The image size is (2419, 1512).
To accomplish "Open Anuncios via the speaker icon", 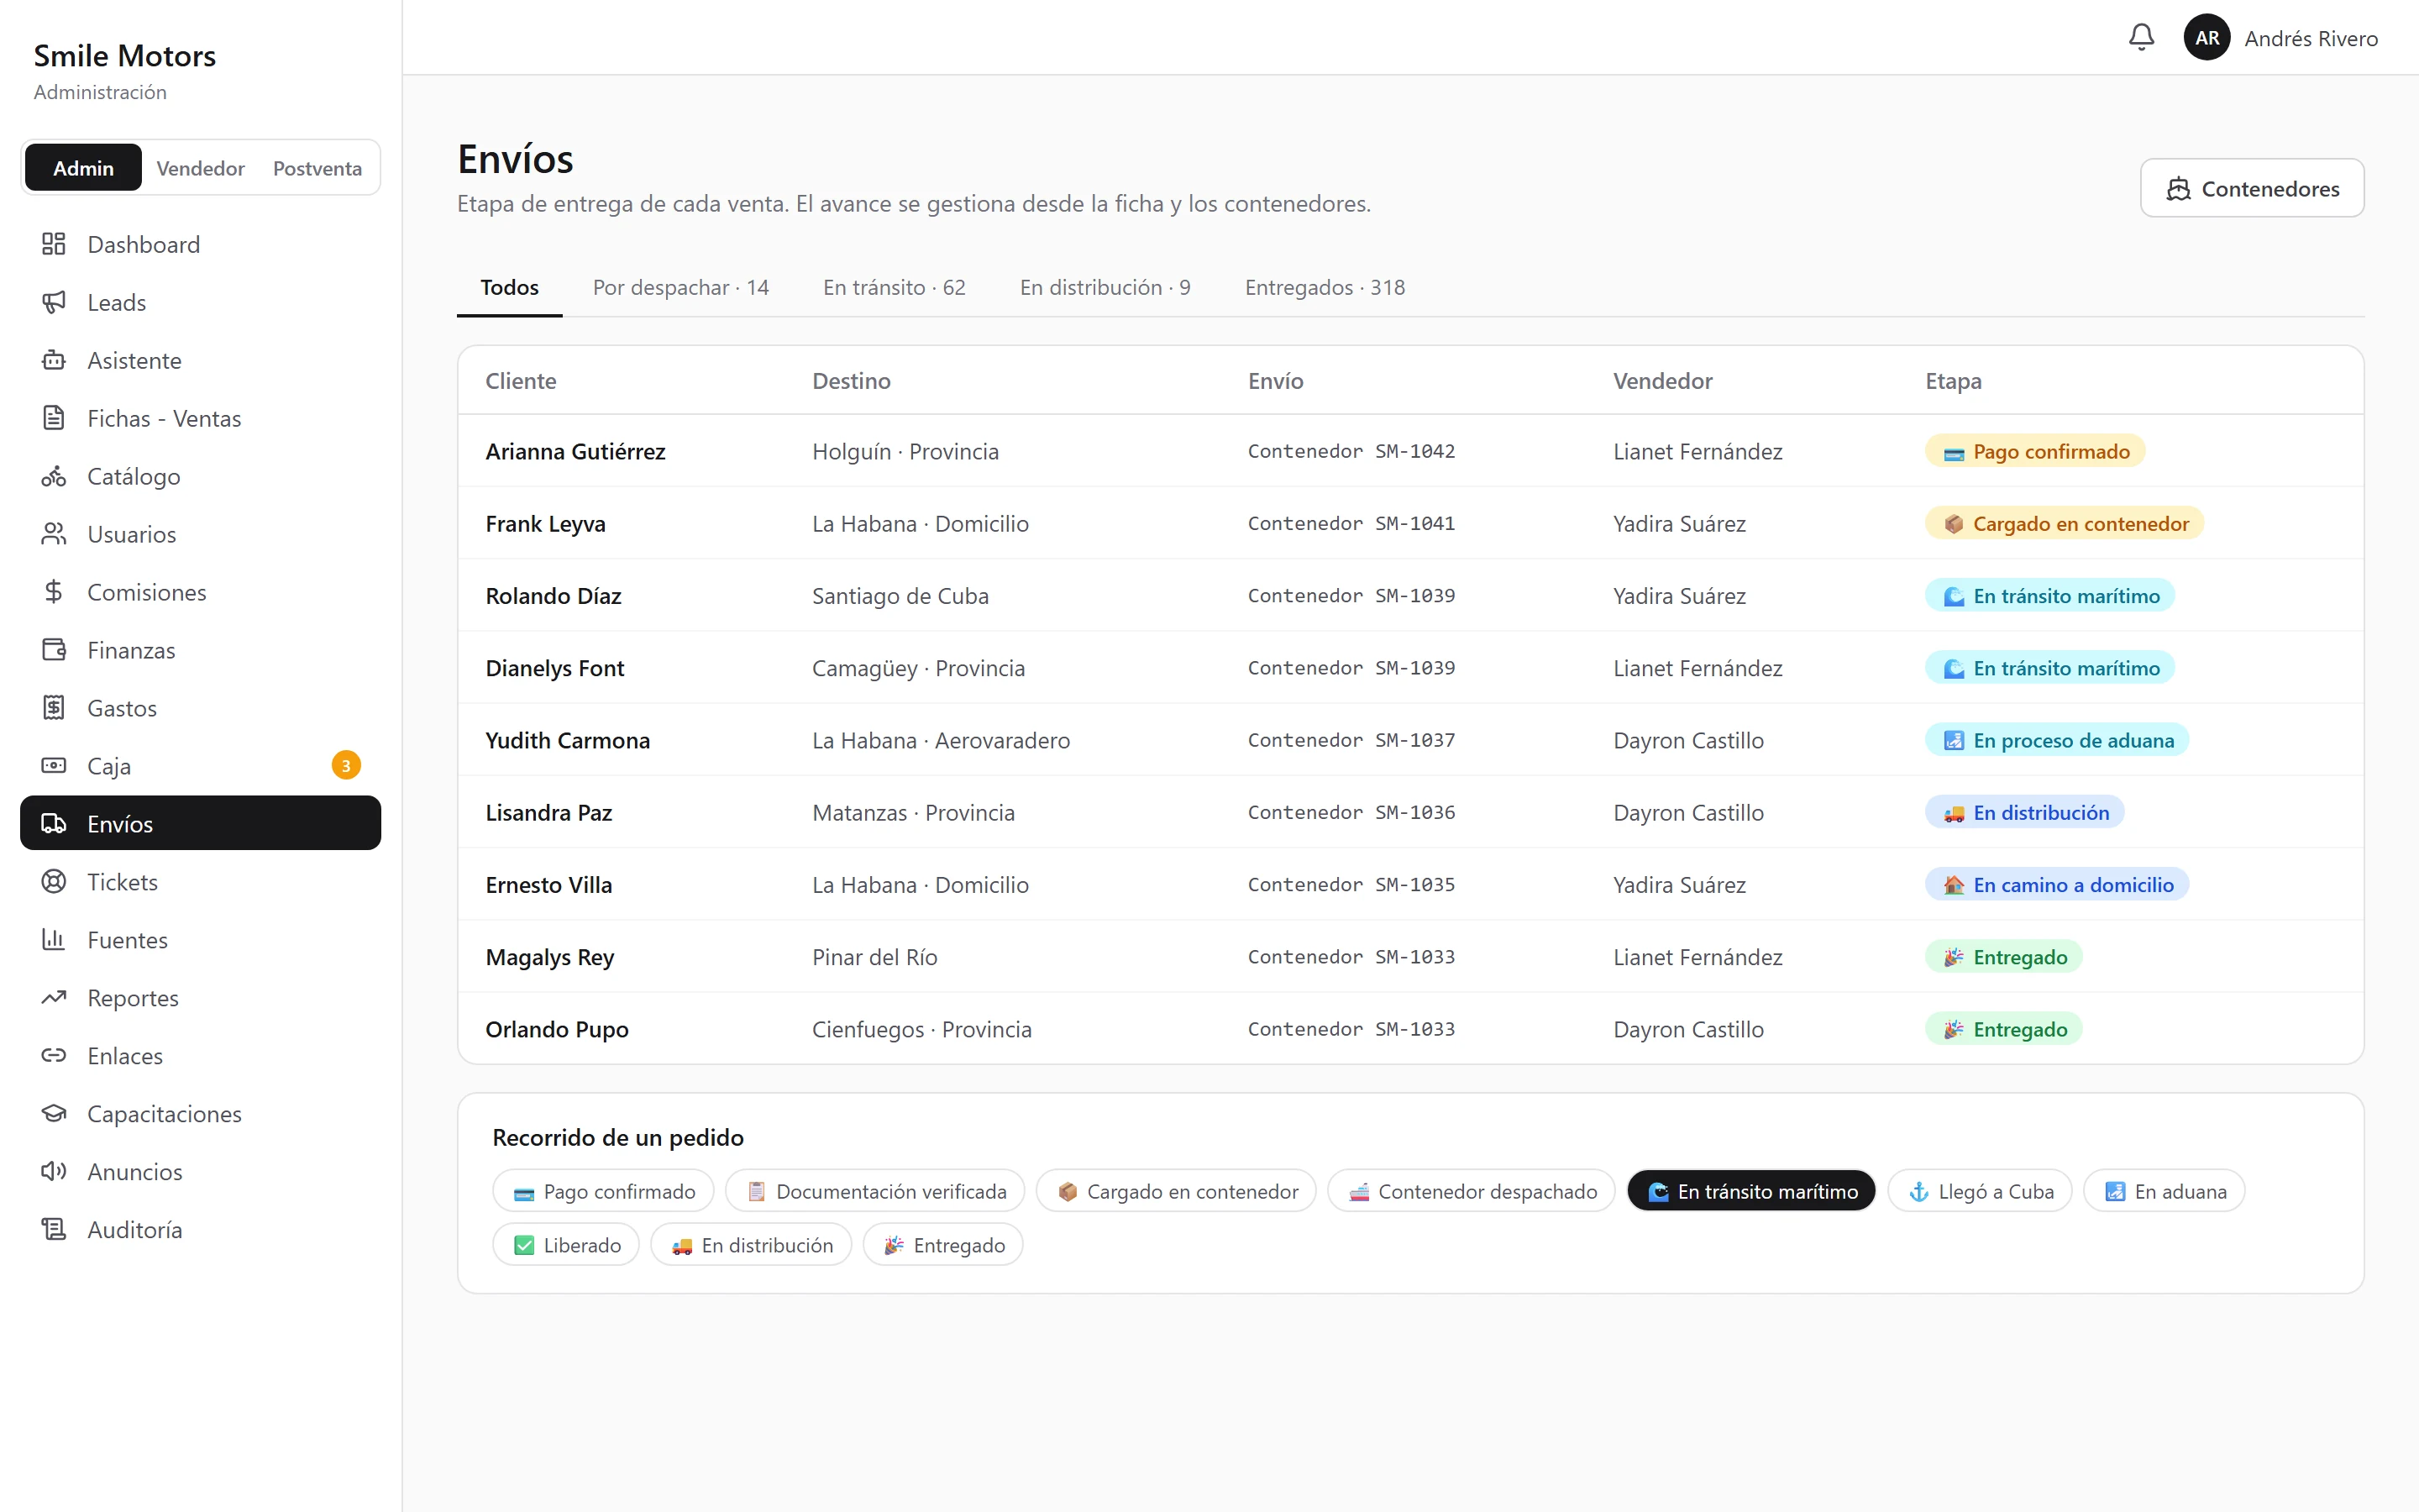I will click(x=54, y=1172).
